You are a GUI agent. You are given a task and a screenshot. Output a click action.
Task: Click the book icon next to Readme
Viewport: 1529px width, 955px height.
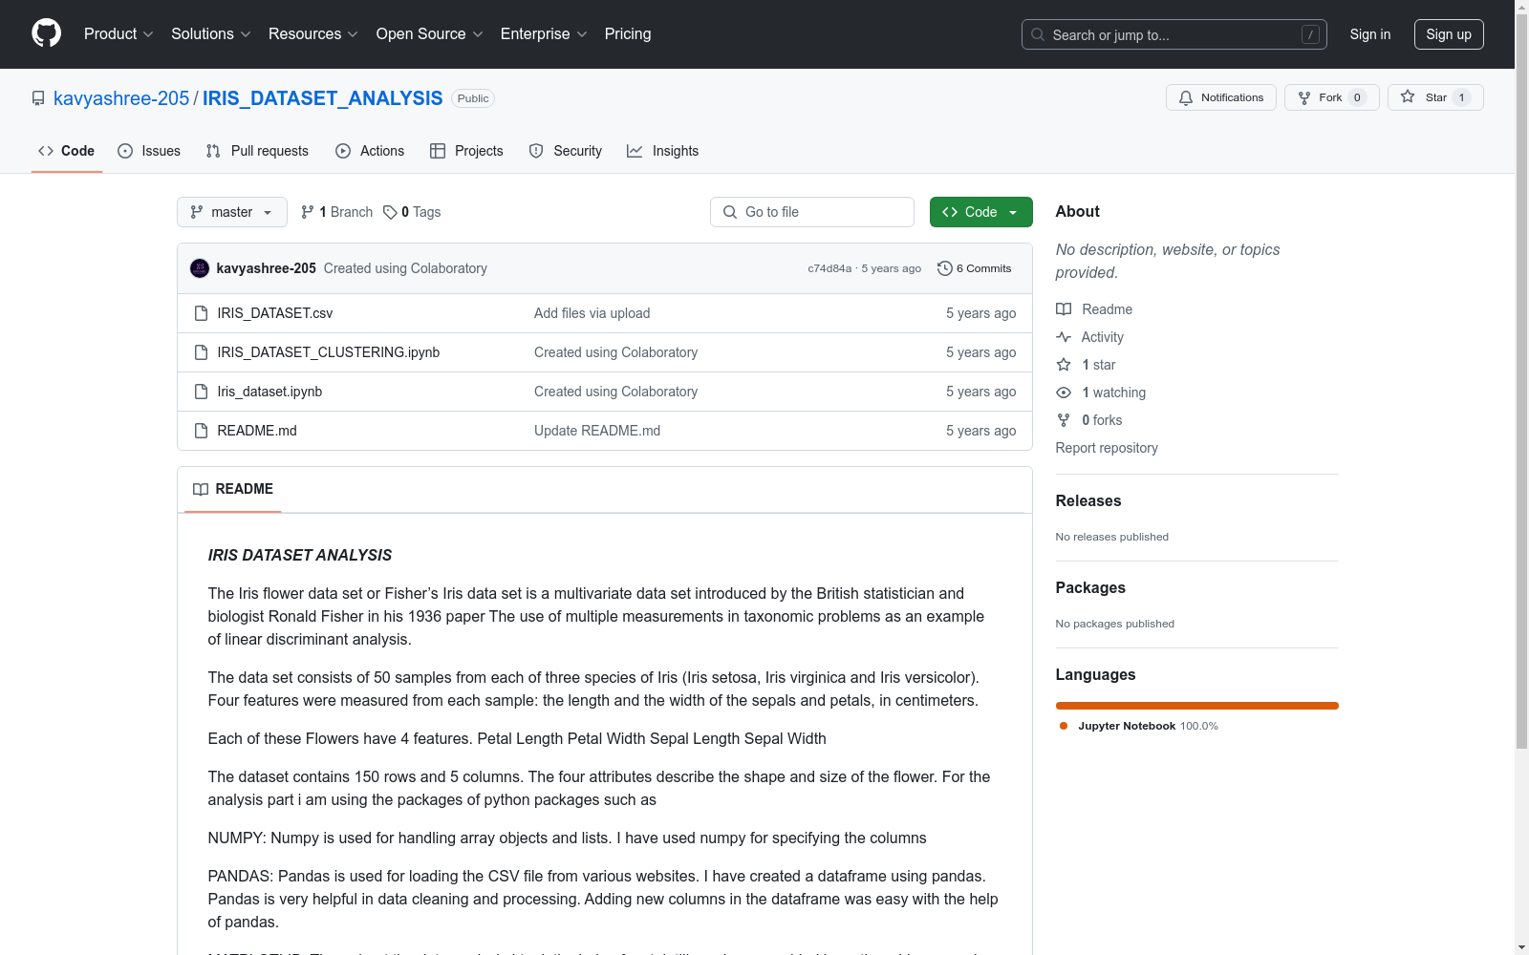[1064, 309]
